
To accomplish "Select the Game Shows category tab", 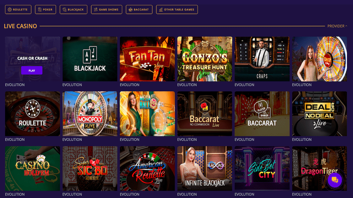I will point(107,10).
